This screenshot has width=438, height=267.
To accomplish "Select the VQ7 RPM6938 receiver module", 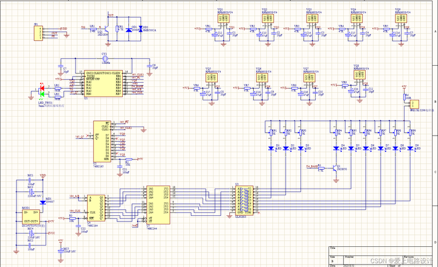I will (x=309, y=77).
